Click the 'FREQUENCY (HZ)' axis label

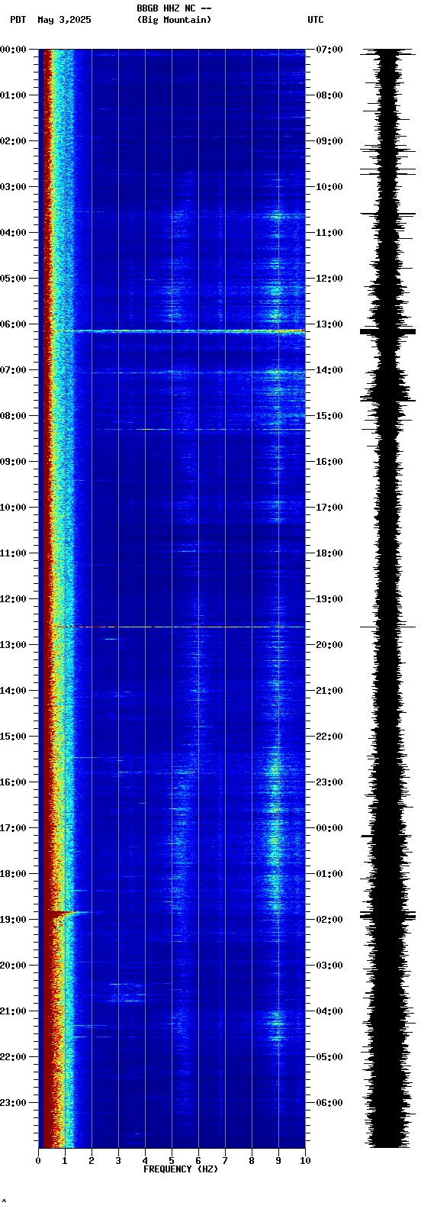pos(181,1169)
